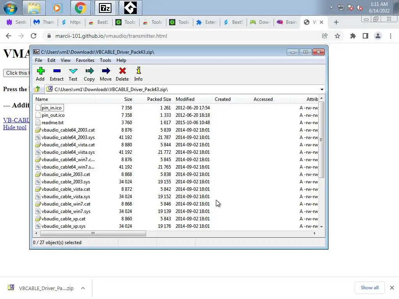Switch to the Brain Chrome tab
This screenshot has height=299, width=399.
[x=287, y=22]
